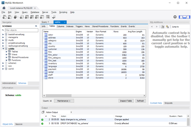Screen dimensions: 191x127
Task: Click the Filter objects search field
Action: pos(21,30)
